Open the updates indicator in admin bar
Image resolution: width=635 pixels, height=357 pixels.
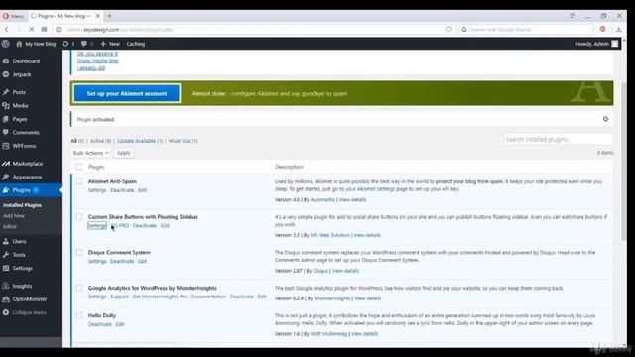coord(68,44)
